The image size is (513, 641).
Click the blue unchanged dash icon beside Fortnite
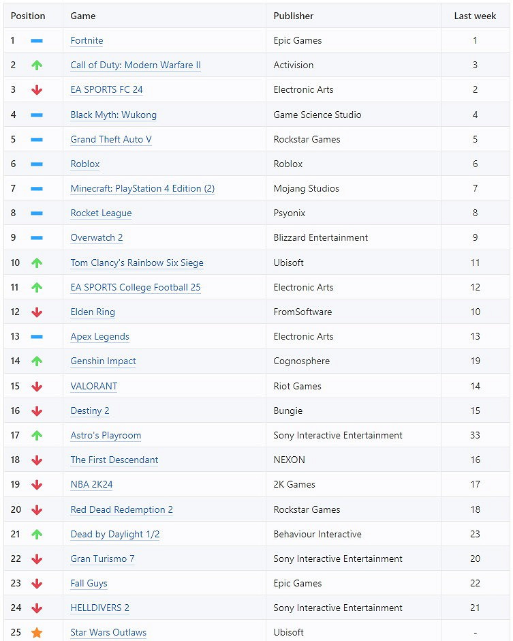coord(37,41)
